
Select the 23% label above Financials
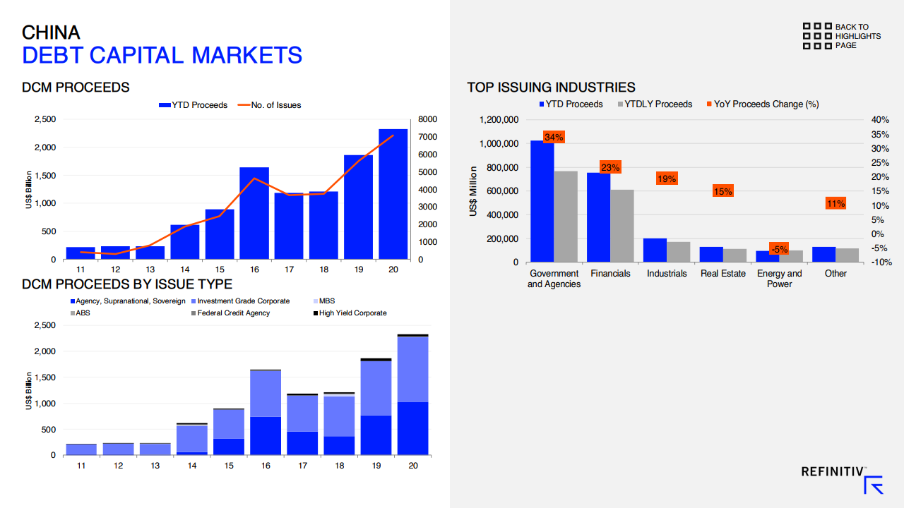tap(610, 167)
